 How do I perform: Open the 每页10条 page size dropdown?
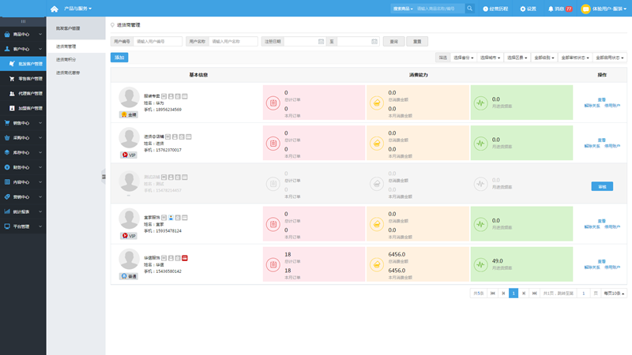pos(614,293)
